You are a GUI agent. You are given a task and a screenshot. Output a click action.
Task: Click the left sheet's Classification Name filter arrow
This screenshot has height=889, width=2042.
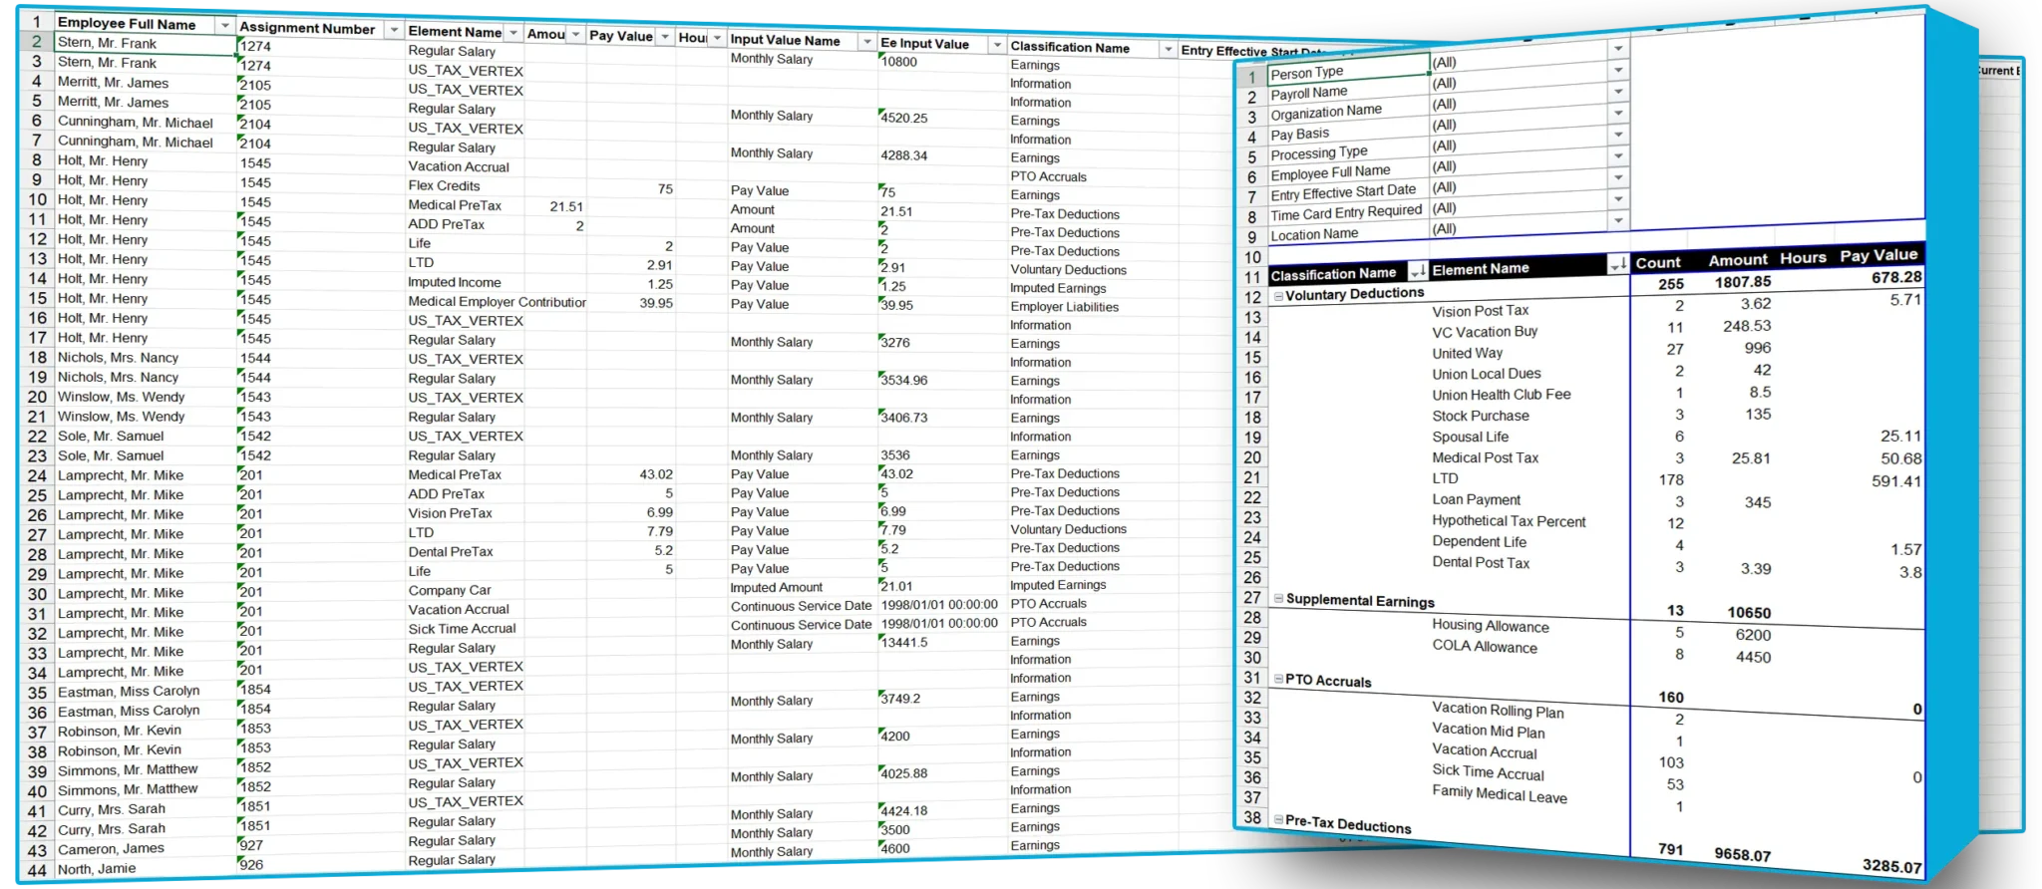point(1167,49)
